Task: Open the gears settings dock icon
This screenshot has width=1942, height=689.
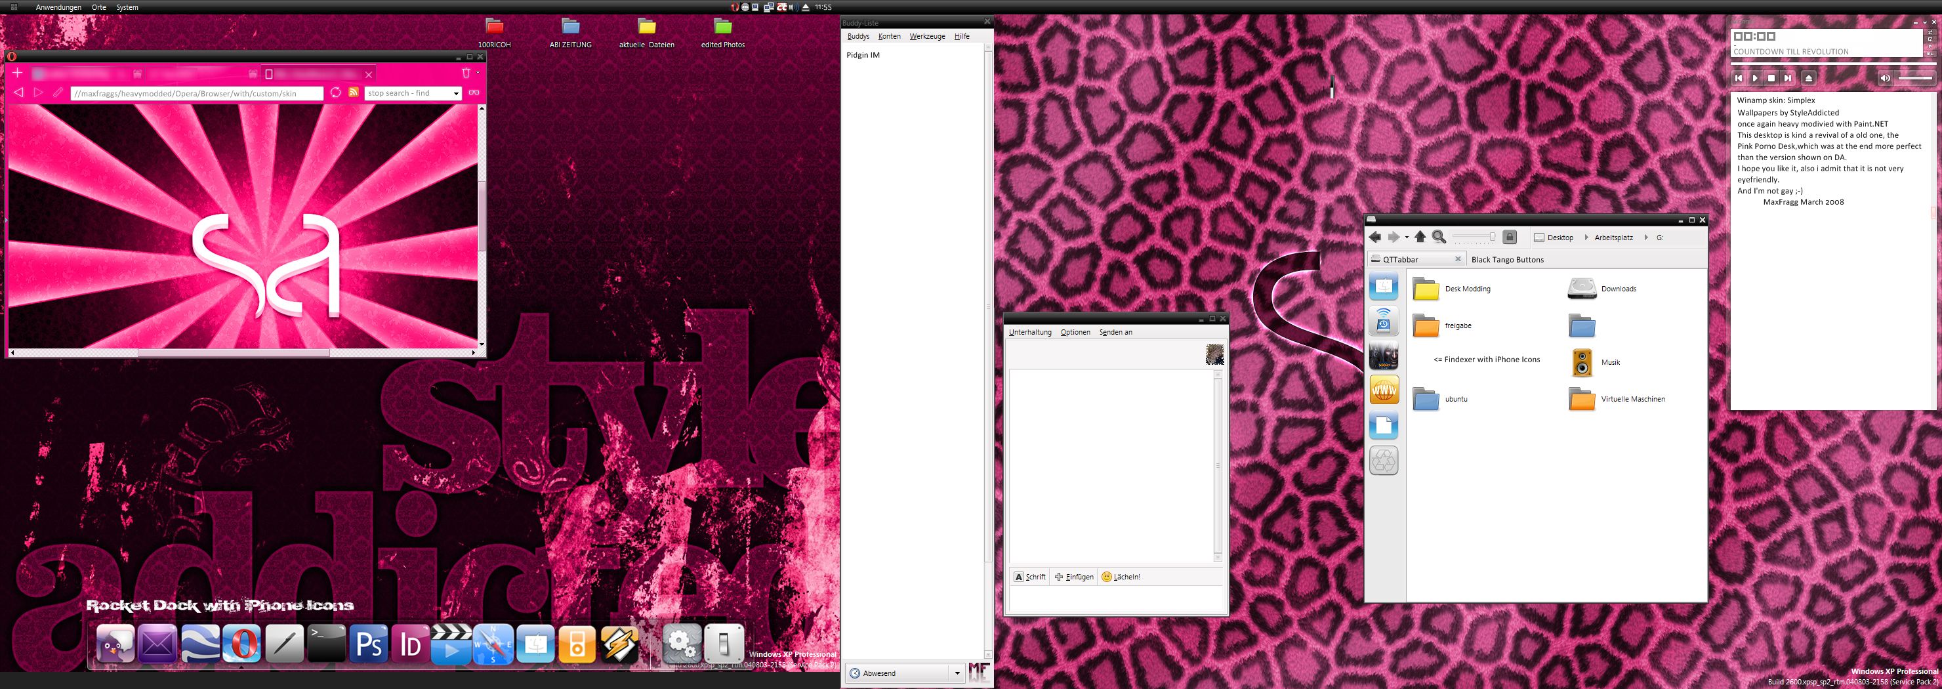Action: [682, 644]
